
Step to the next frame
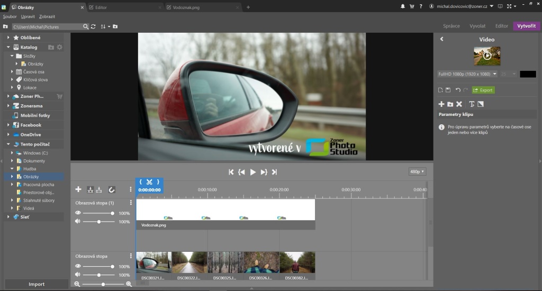[x=264, y=172]
